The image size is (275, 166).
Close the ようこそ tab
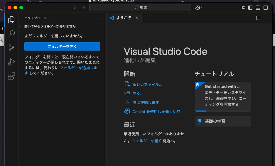(137, 18)
